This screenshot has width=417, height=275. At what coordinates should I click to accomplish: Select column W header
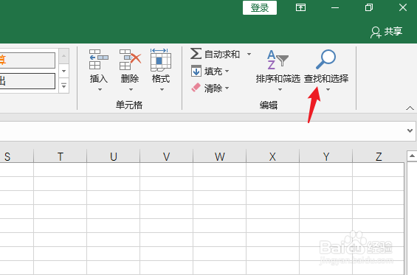(x=220, y=156)
